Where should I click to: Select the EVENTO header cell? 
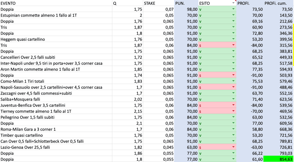click(x=56, y=3)
